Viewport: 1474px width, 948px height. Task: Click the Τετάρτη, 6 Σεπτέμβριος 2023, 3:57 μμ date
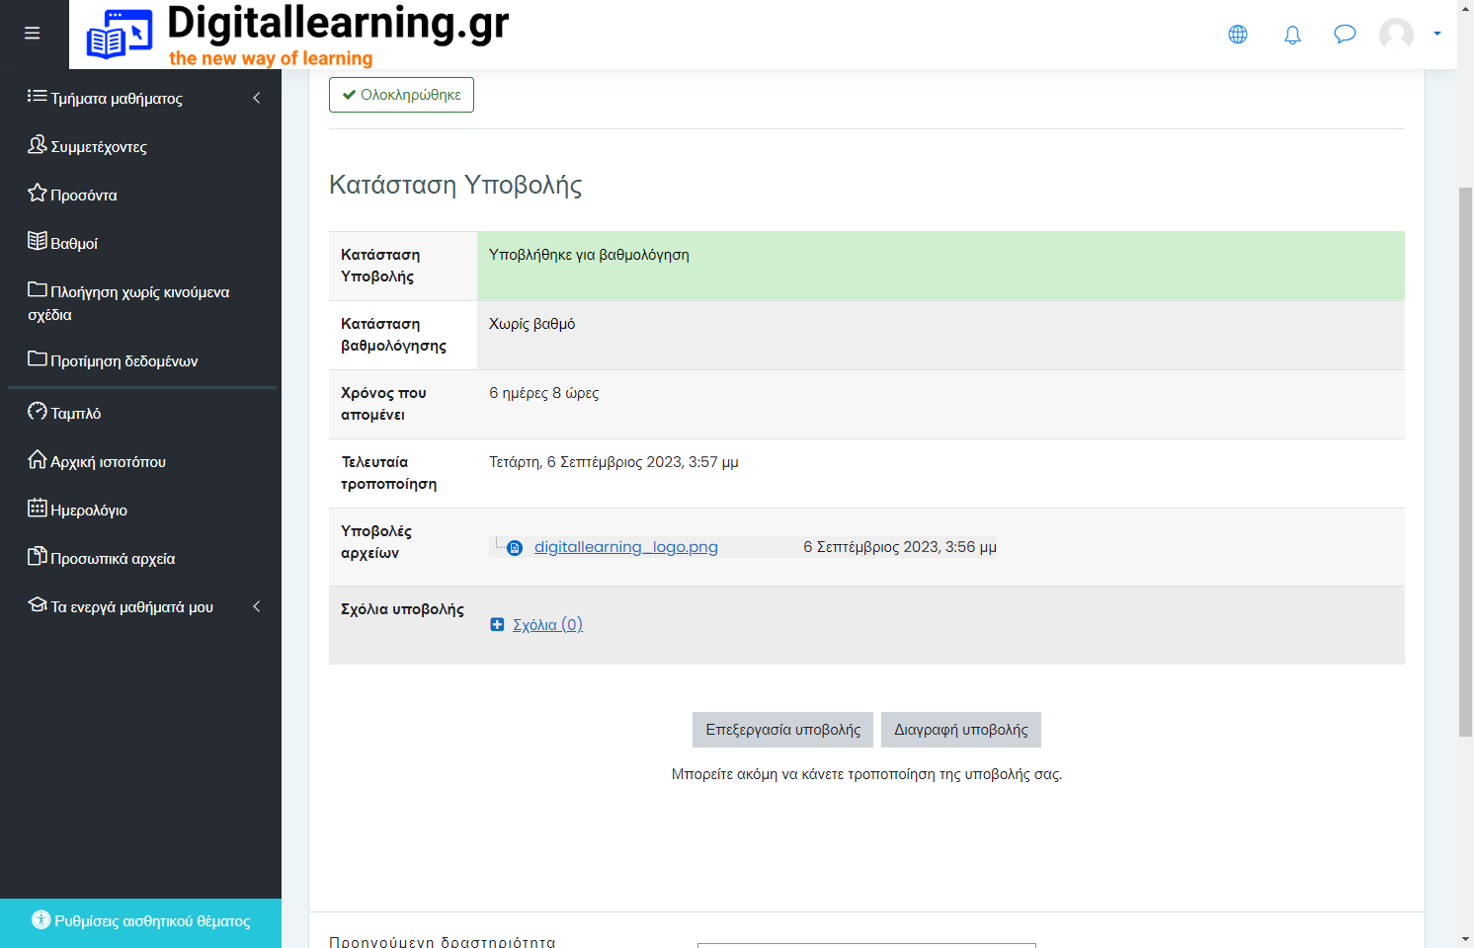tap(614, 462)
